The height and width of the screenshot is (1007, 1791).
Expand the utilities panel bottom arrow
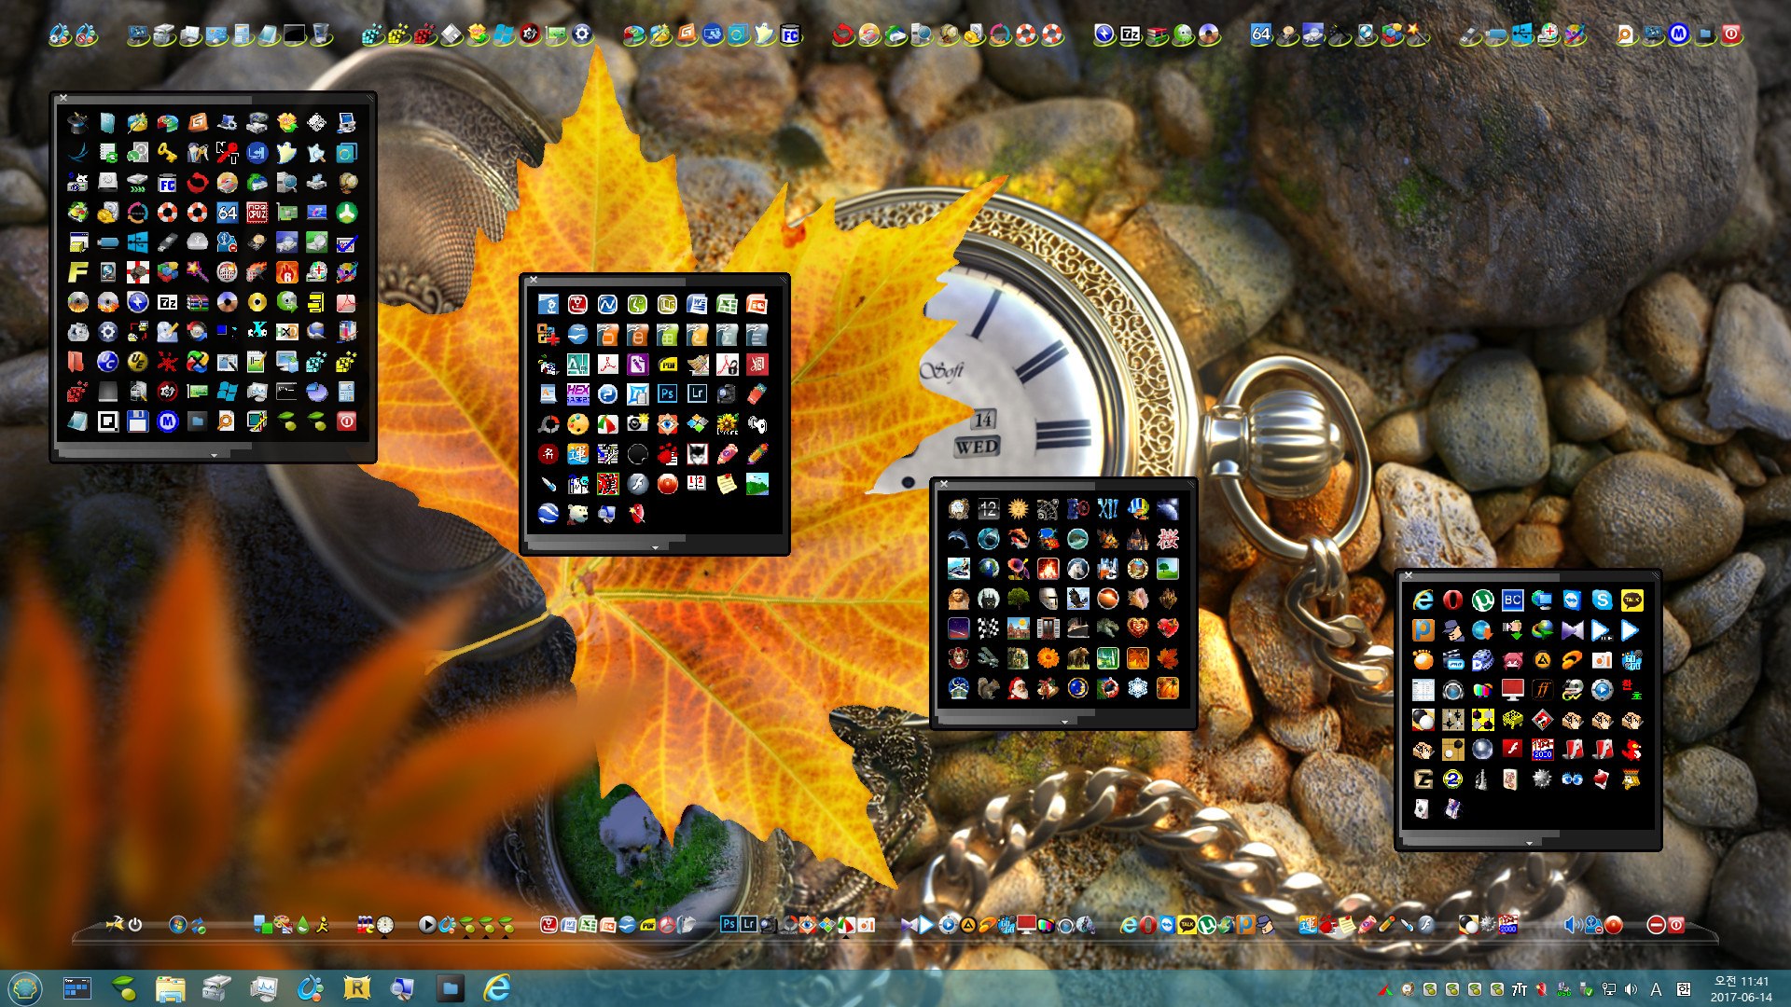coord(214,455)
